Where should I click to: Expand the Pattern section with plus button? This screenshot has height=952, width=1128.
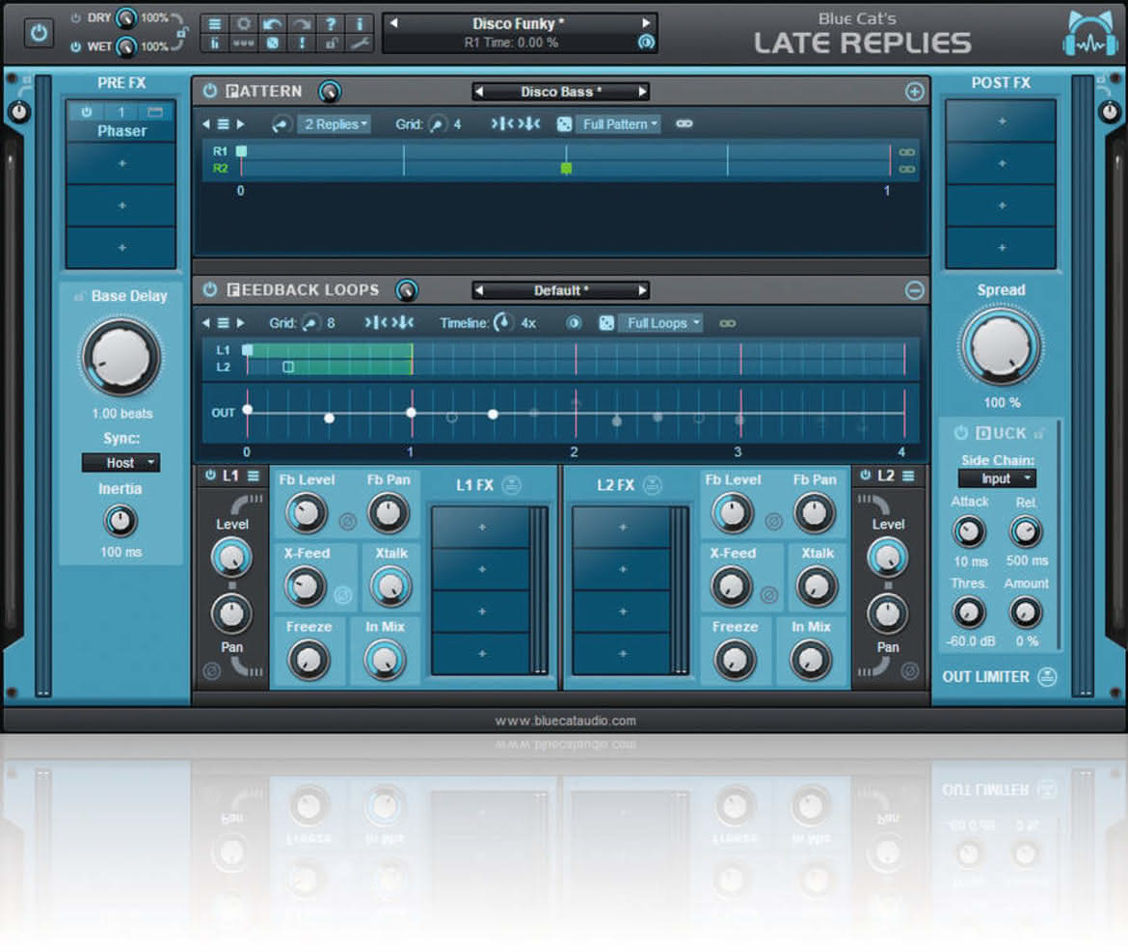914,92
